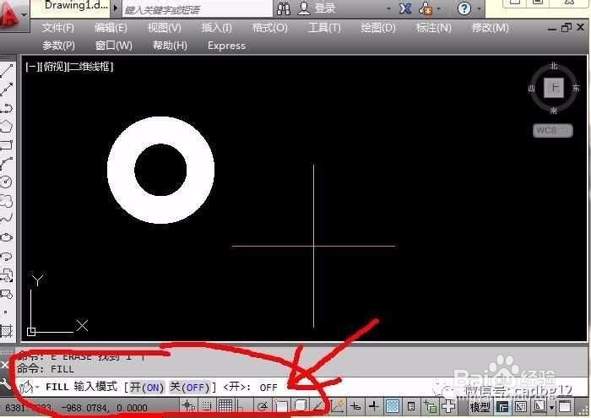Image resolution: width=591 pixels, height=418 pixels.
Task: Choose the 关(OFF) command option
Action: [x=190, y=387]
